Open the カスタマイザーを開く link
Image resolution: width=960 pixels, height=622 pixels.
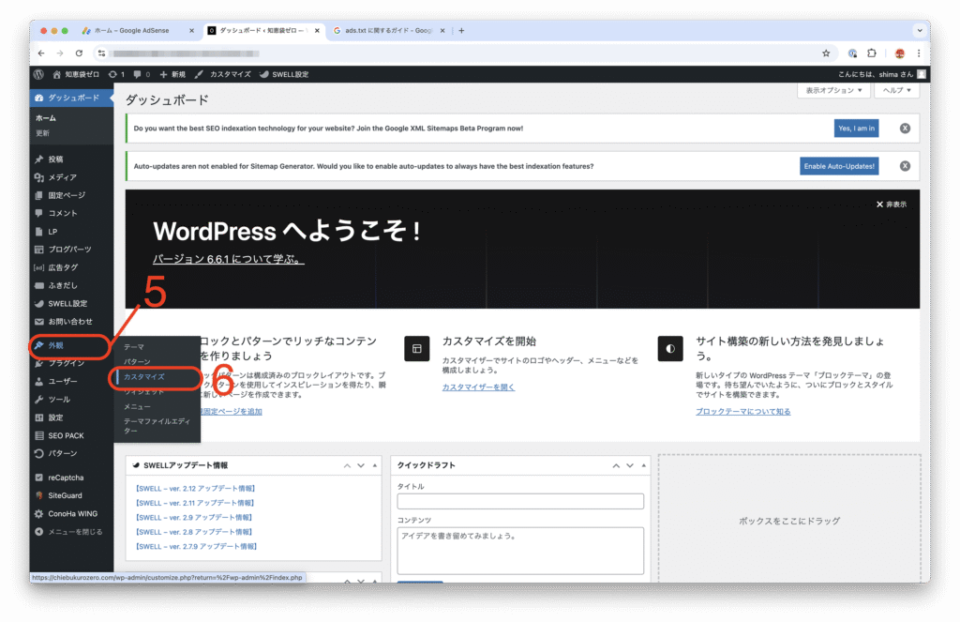(479, 387)
